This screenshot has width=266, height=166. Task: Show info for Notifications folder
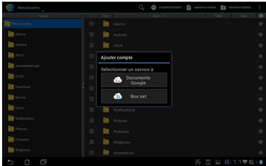pos(261,110)
